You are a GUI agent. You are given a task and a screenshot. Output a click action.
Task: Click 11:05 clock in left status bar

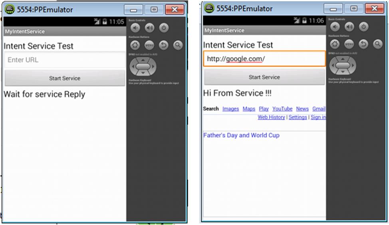pos(116,22)
